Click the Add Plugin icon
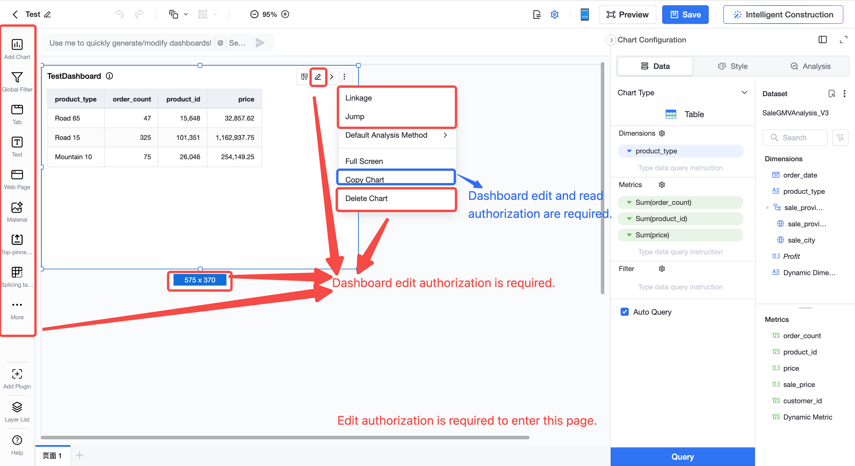The height and width of the screenshot is (466, 855). [17, 374]
